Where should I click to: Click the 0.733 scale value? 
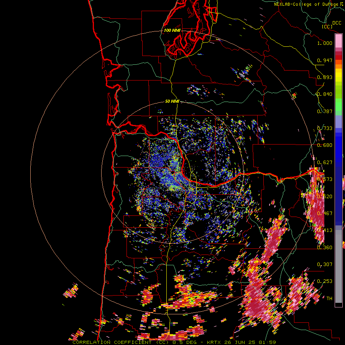(x=325, y=128)
